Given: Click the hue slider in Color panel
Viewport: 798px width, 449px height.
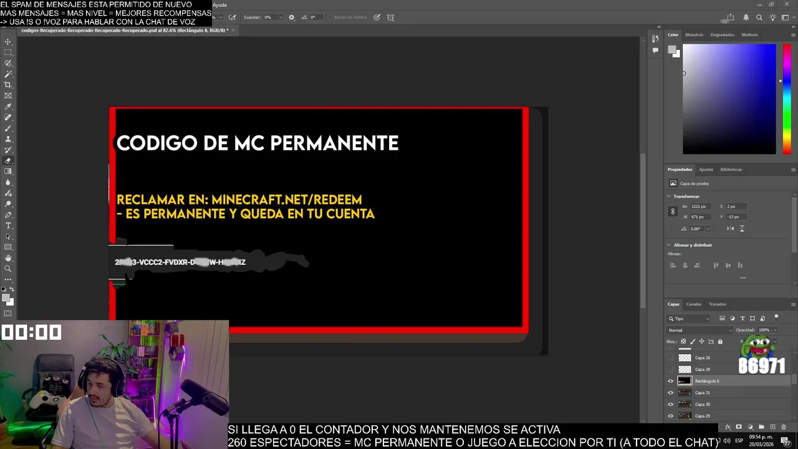Looking at the screenshot, I should [787, 99].
